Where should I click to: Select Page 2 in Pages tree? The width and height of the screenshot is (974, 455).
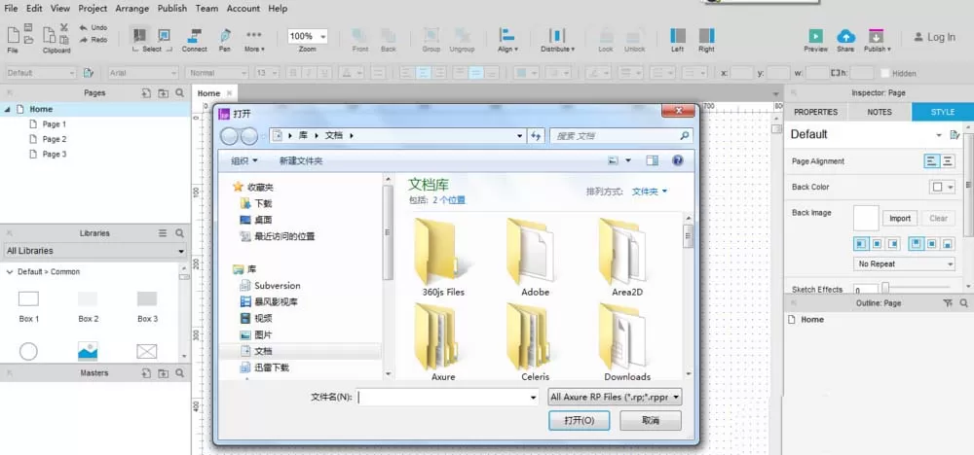coord(54,139)
